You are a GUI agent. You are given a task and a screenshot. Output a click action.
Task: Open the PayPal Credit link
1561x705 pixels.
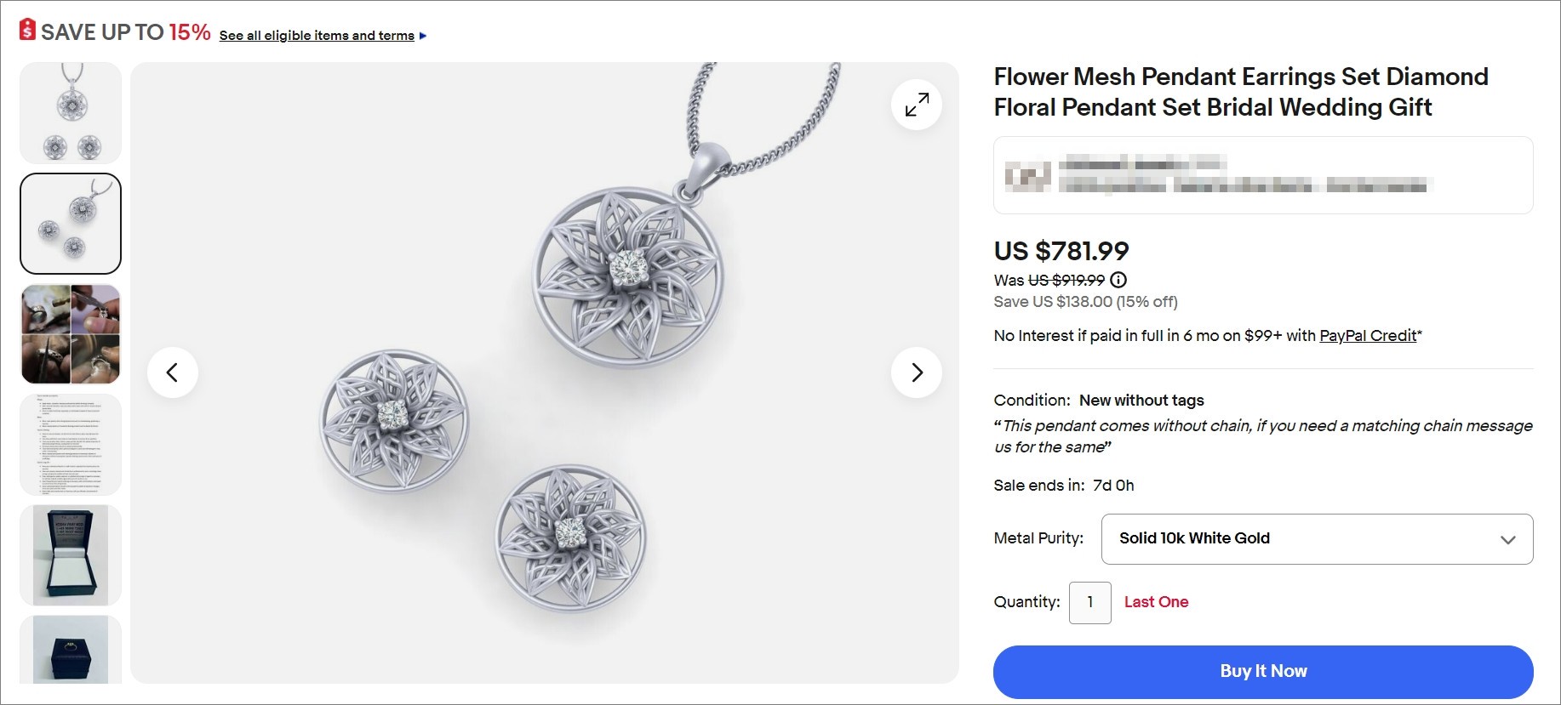[1366, 335]
